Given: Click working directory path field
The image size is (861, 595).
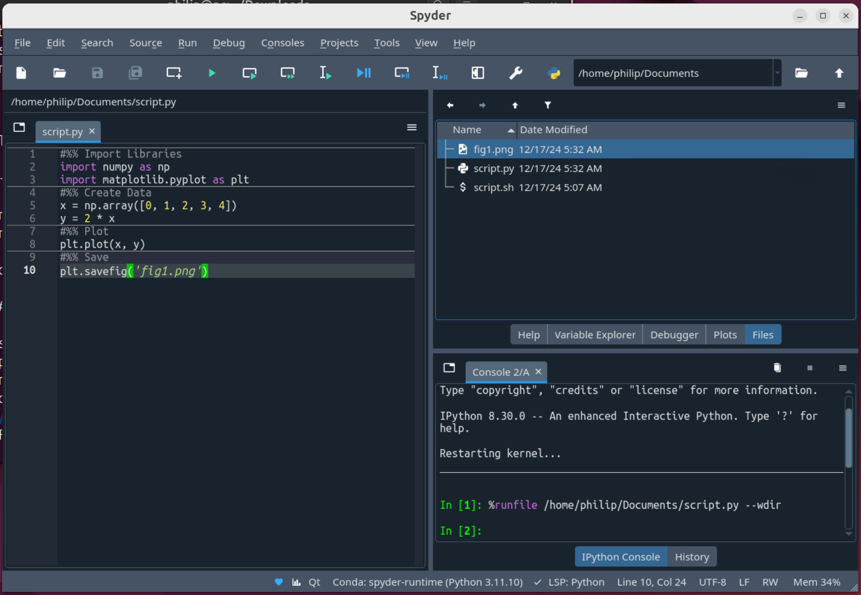Looking at the screenshot, I should click(673, 73).
